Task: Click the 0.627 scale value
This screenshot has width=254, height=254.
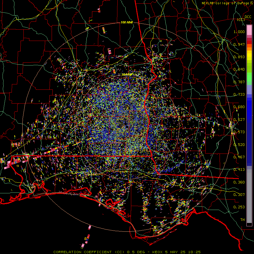Action: click(x=239, y=120)
